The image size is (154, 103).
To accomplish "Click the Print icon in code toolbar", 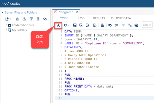I will pos(102,25).
